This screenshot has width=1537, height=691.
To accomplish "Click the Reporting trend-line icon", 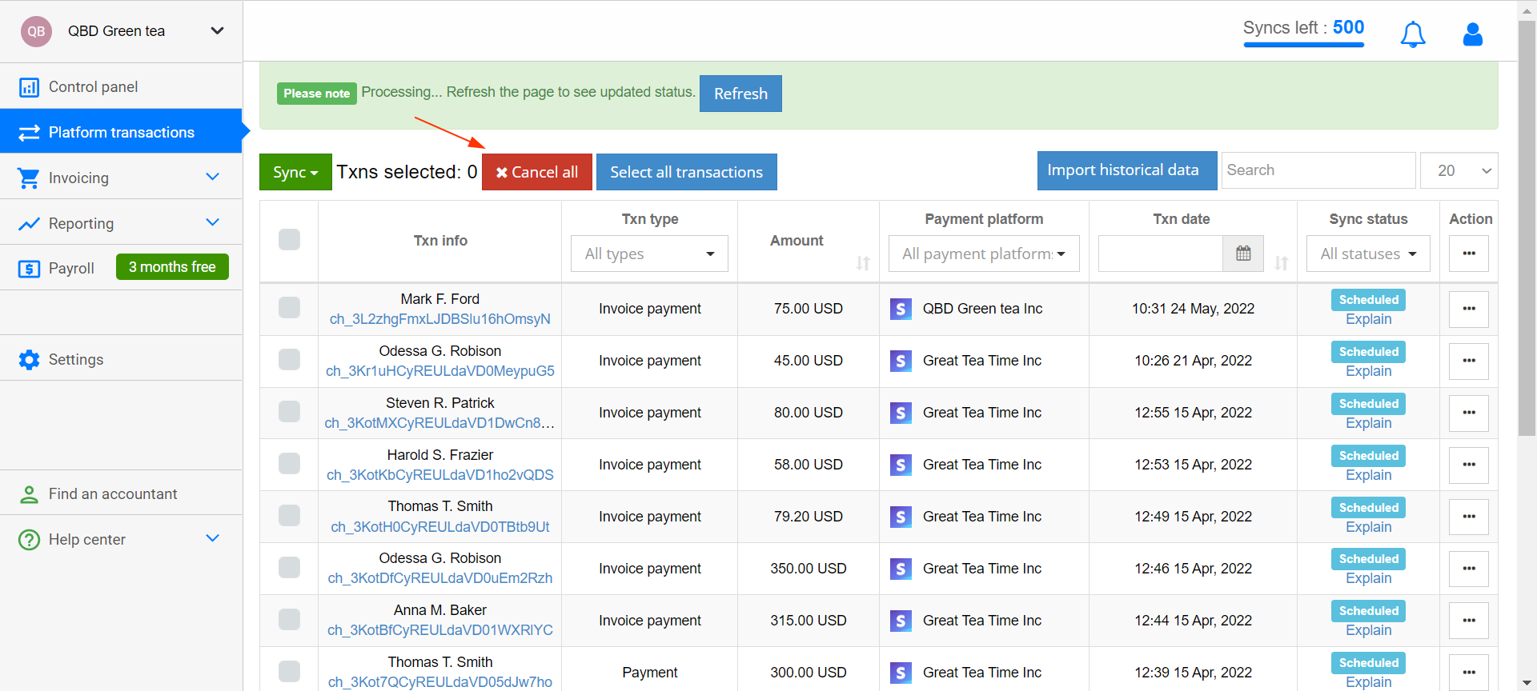I will (x=29, y=224).
